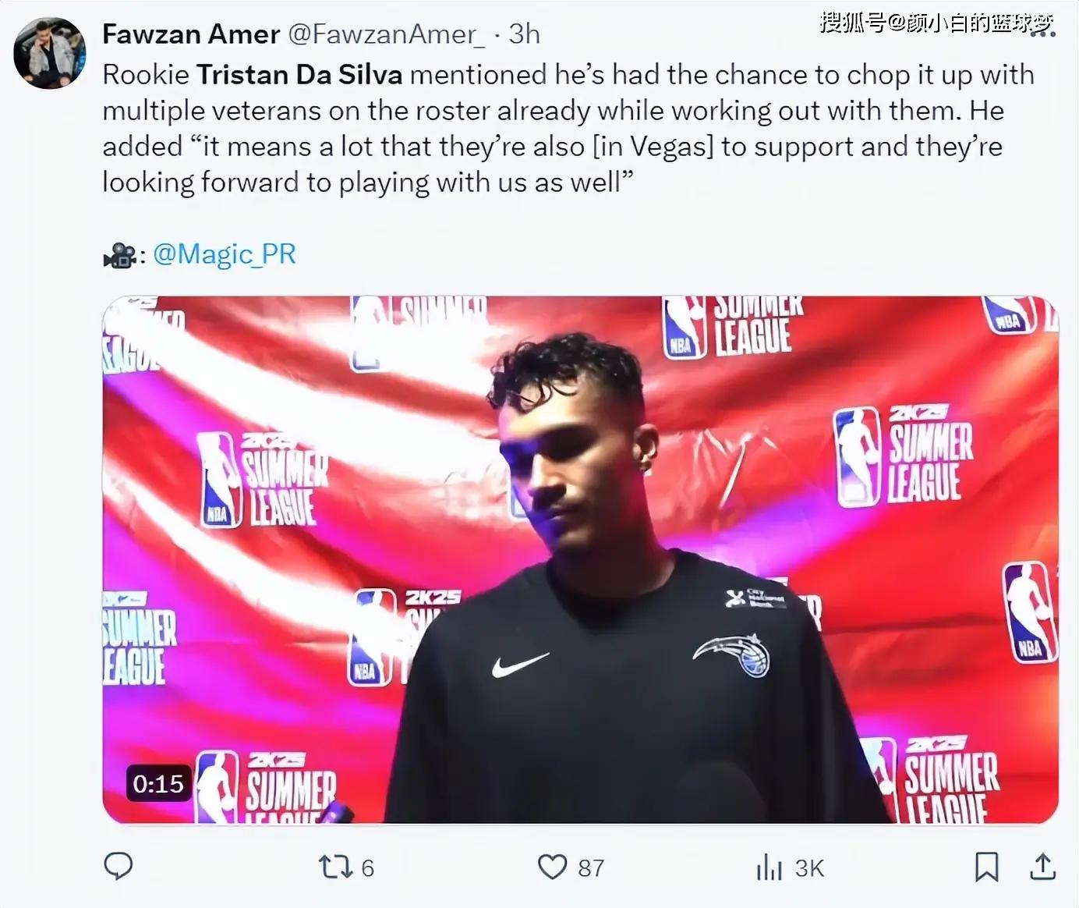Click the retweet arrows icon
Image resolution: width=1079 pixels, height=908 pixels.
(336, 867)
